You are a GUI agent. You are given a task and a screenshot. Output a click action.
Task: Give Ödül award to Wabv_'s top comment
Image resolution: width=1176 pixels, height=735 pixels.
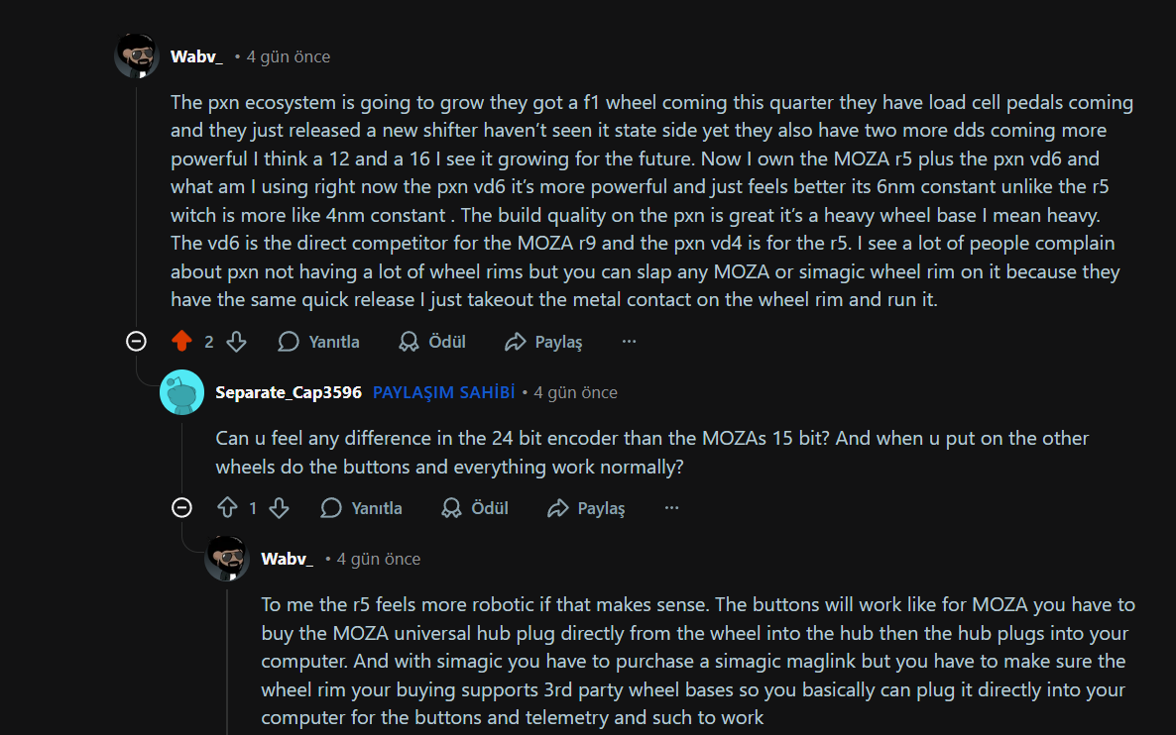[432, 342]
